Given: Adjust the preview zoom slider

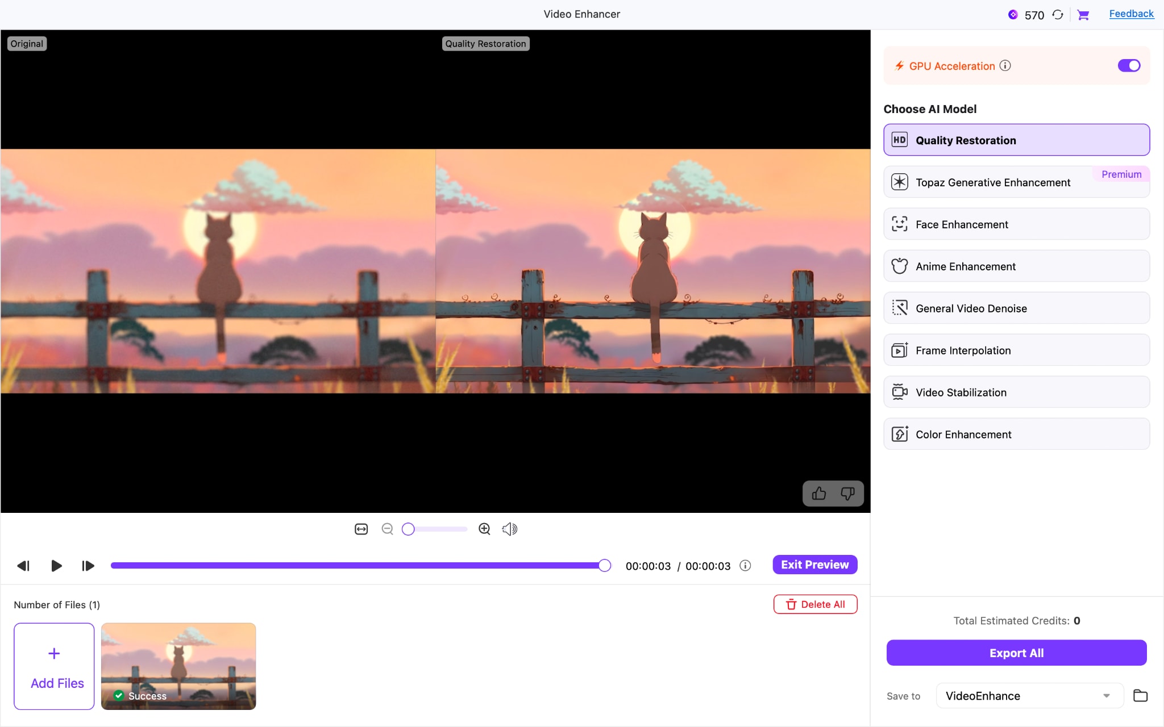Looking at the screenshot, I should pyautogui.click(x=408, y=529).
